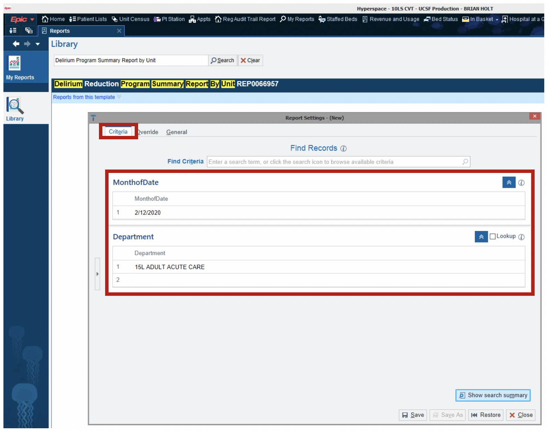The height and width of the screenshot is (431, 547).
Task: Click the back arrow navigation icon
Action: click(x=16, y=44)
